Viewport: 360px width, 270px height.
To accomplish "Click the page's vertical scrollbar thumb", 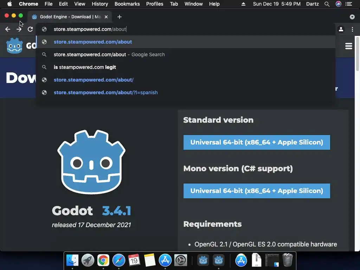I will pos(357,54).
